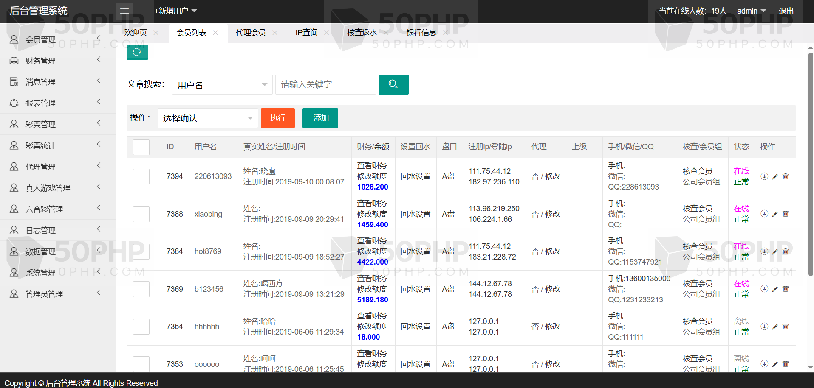This screenshot has width=814, height=388.
Task: Click the pencil edit icon for user hhhhhh
Action: coord(775,327)
